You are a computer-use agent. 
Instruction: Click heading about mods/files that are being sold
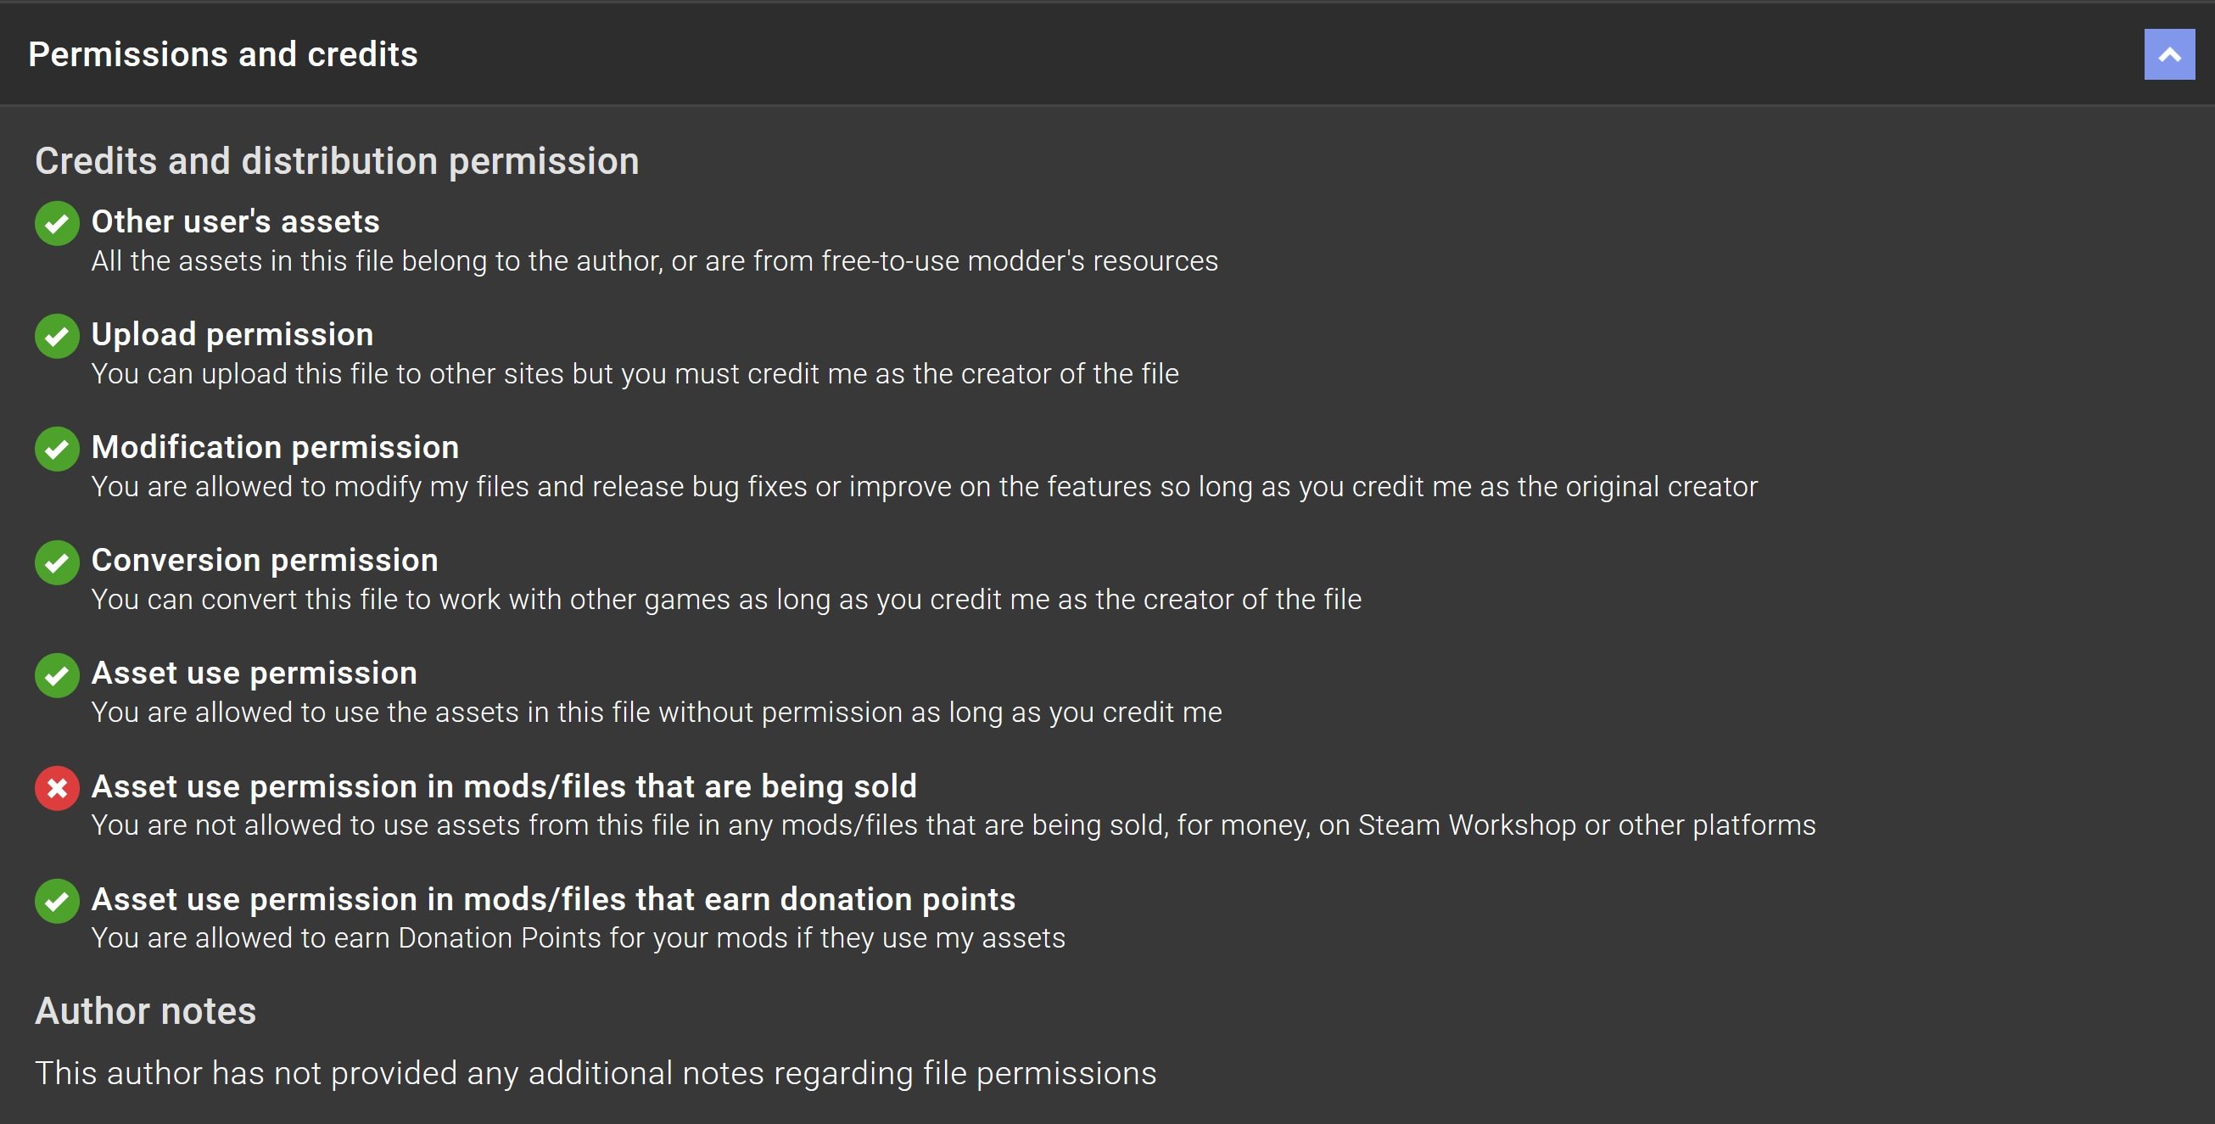[504, 786]
